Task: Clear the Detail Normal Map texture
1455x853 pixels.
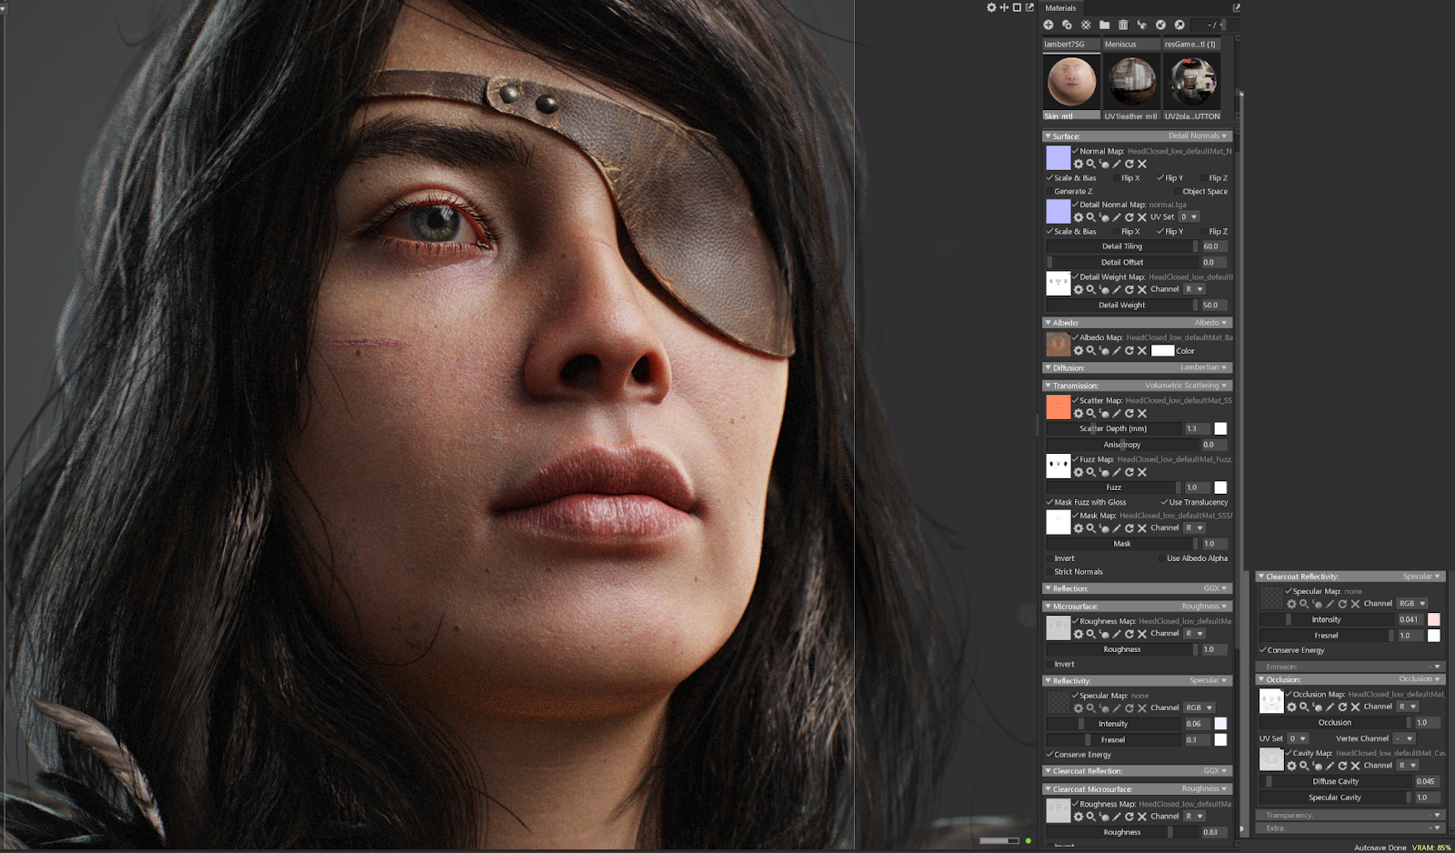Action: tap(1142, 217)
